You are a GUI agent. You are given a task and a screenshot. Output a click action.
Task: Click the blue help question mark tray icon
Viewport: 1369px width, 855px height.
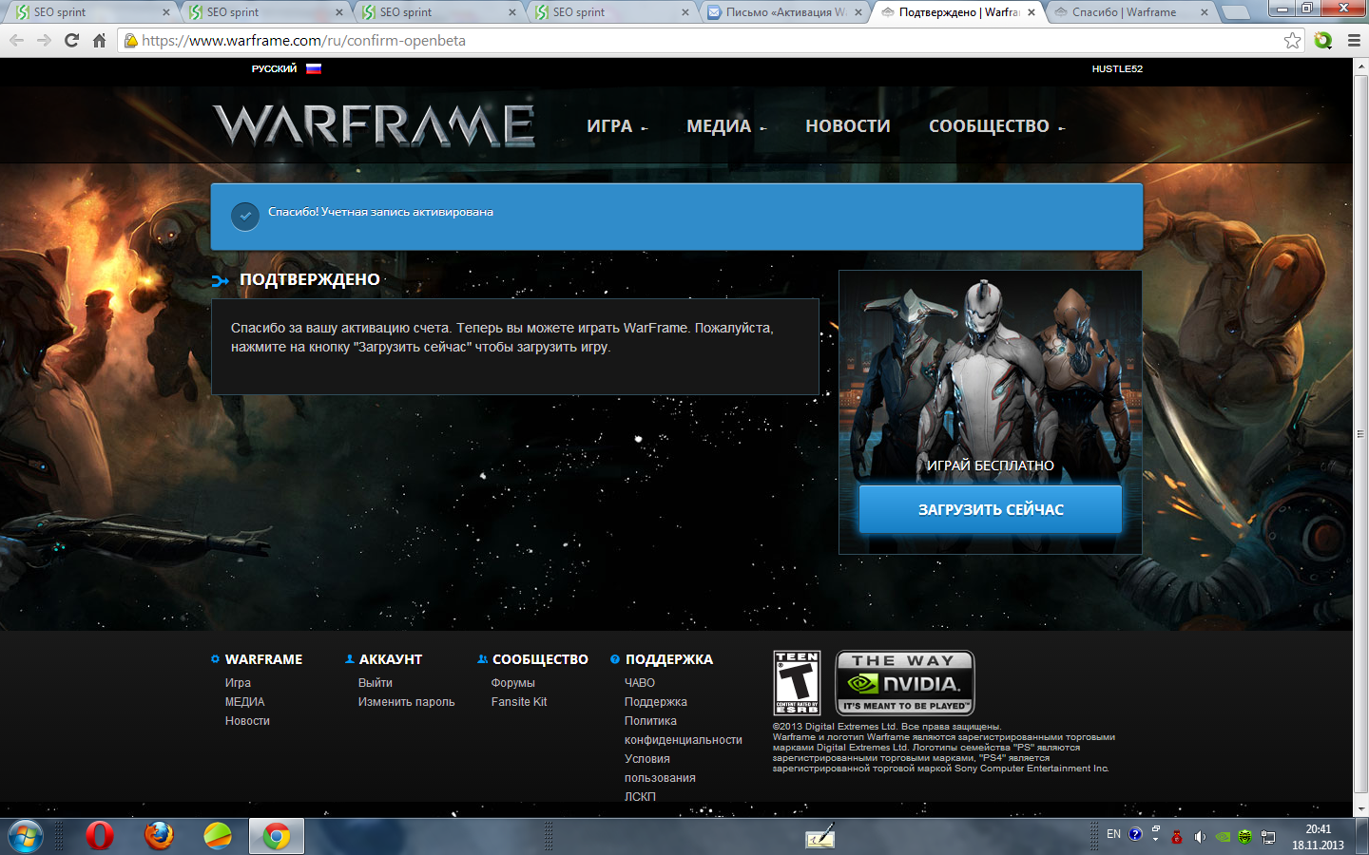click(x=1135, y=835)
